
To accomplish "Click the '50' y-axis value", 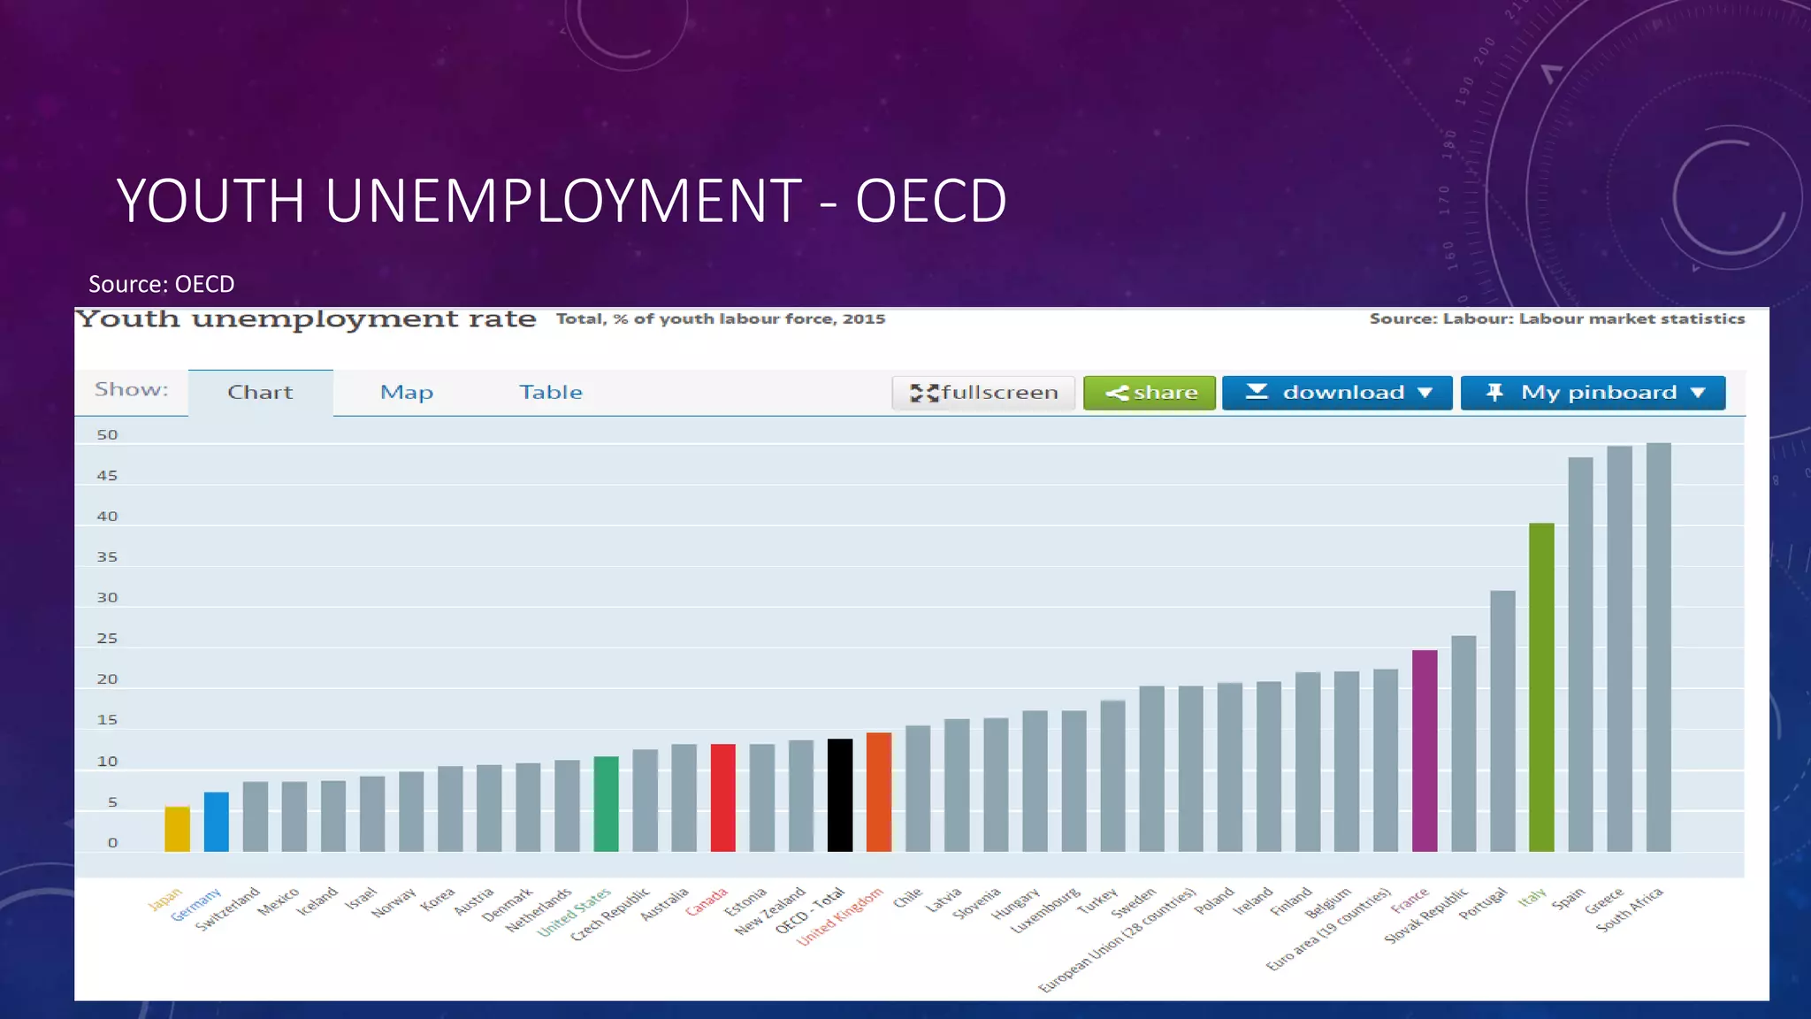I will click(x=107, y=435).
